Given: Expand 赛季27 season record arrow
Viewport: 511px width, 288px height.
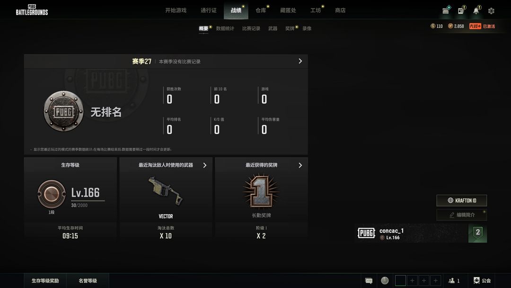Looking at the screenshot, I should tap(300, 61).
